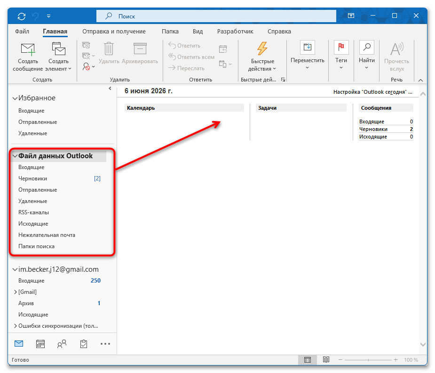Select RSS-каналы folder
435x373 pixels.
coord(33,212)
